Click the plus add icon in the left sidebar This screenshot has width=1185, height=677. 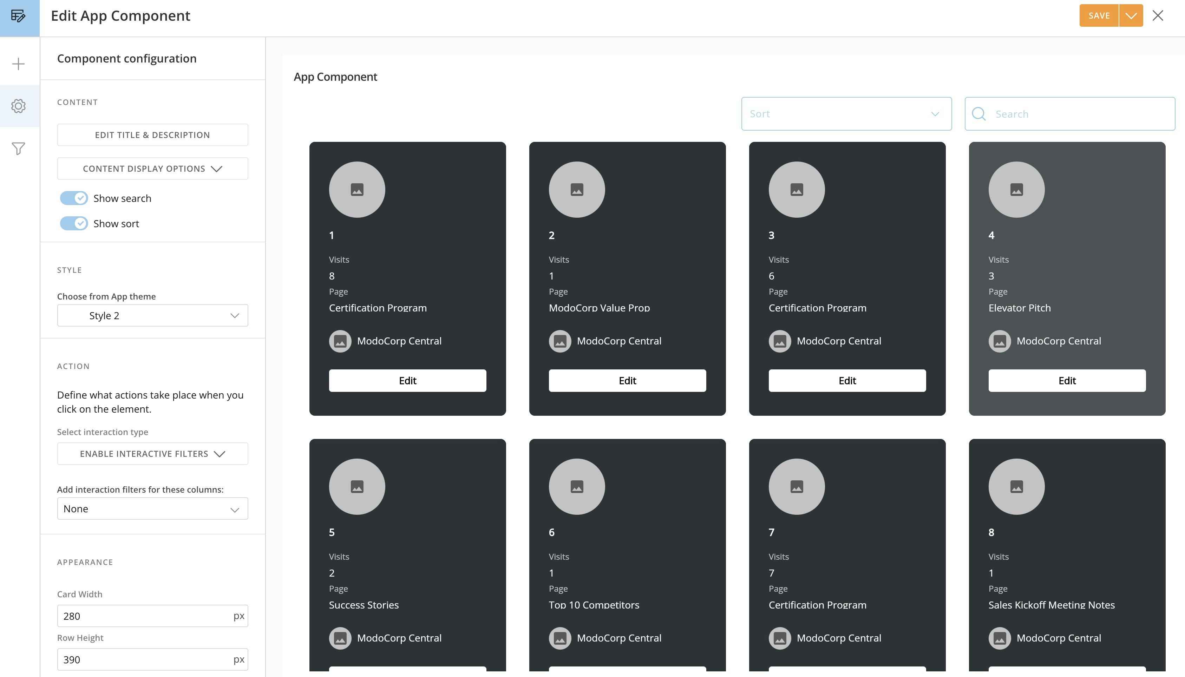pos(19,64)
